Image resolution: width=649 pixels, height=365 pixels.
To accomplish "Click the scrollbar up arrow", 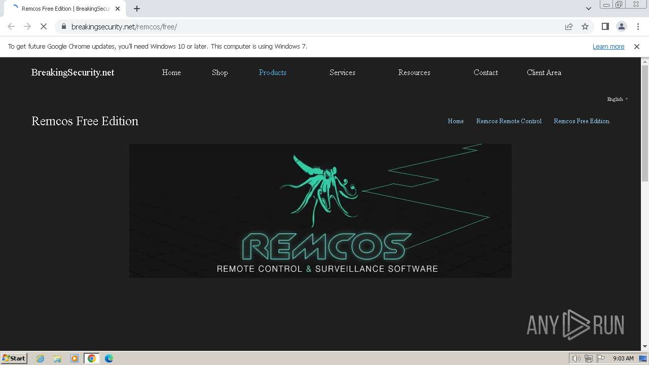I will (x=645, y=61).
